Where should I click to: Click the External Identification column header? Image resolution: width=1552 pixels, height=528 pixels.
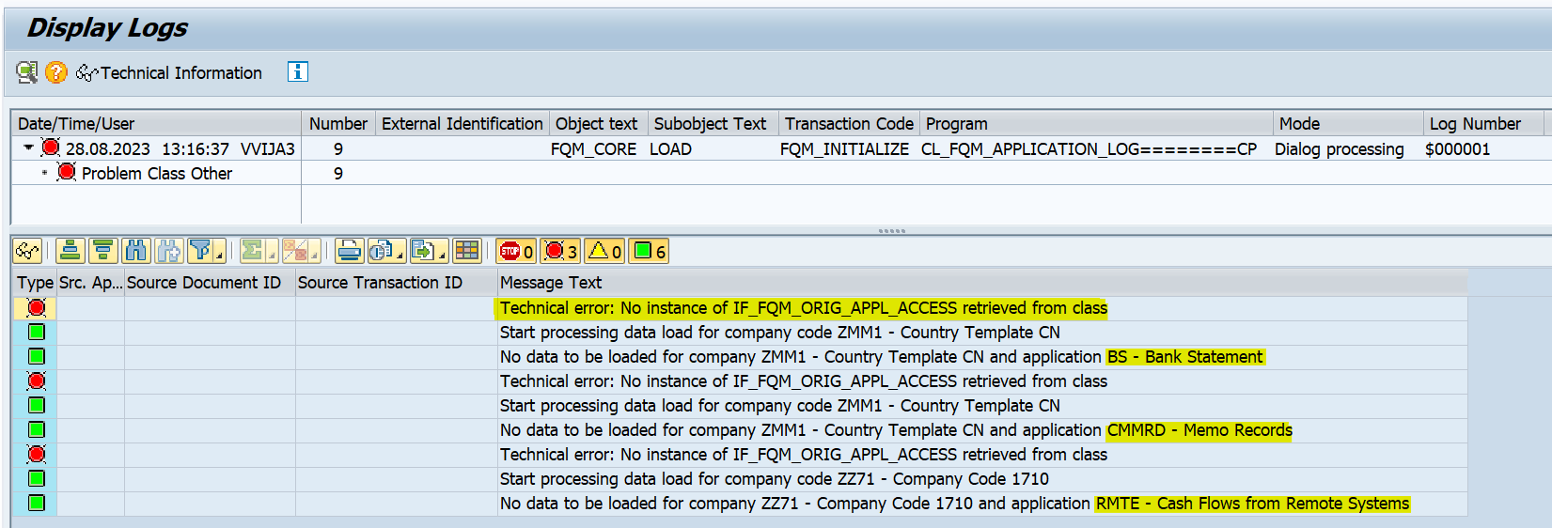pos(462,123)
